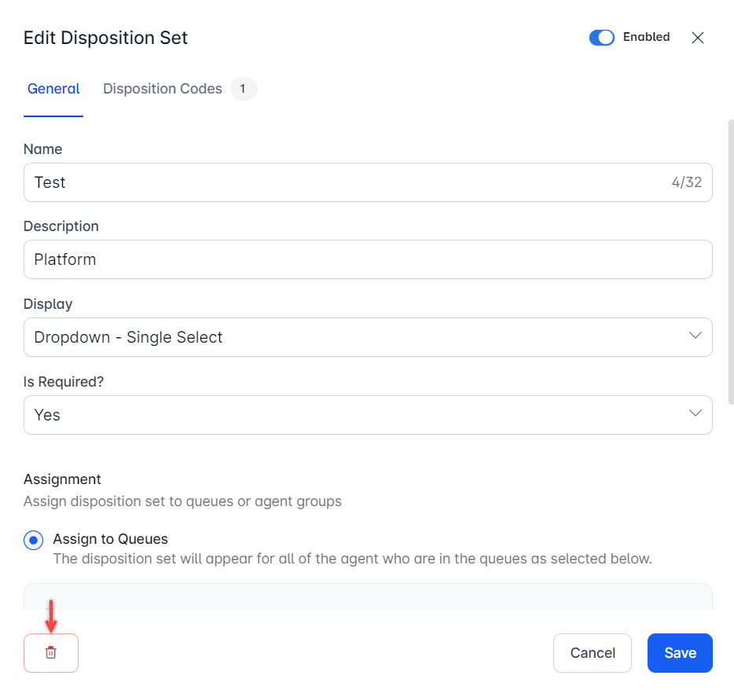This screenshot has width=734, height=690.
Task: Click the queue selection panel below the radio button
Action: tap(368, 596)
